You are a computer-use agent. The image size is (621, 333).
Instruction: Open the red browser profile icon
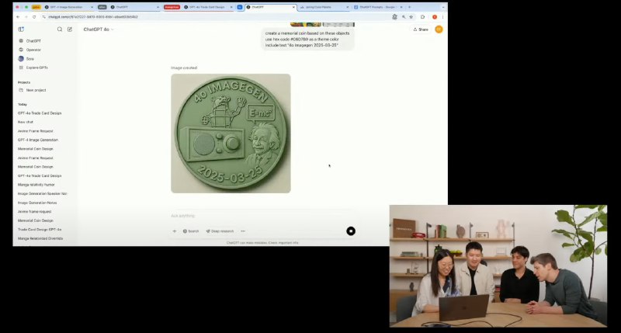click(435, 17)
